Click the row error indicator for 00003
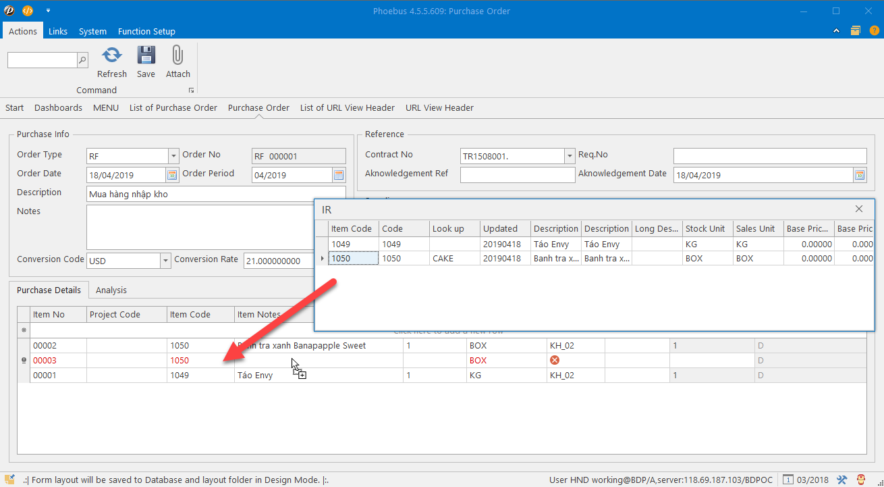Image resolution: width=884 pixels, height=487 pixels. [x=24, y=361]
